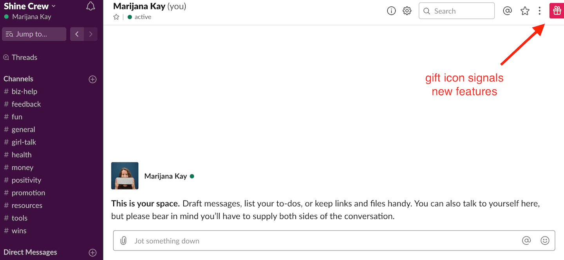Attach a file with paperclip icon
564x260 pixels.
[123, 240]
